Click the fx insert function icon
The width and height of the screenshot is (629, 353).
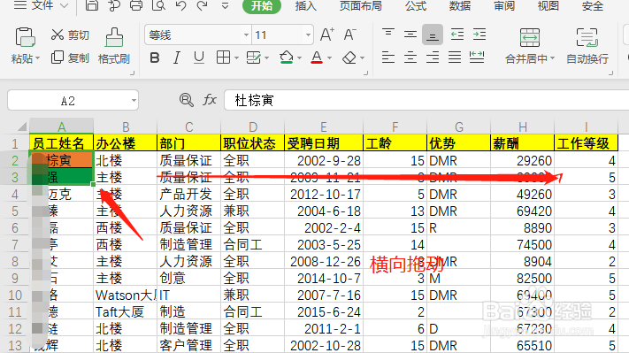click(210, 99)
